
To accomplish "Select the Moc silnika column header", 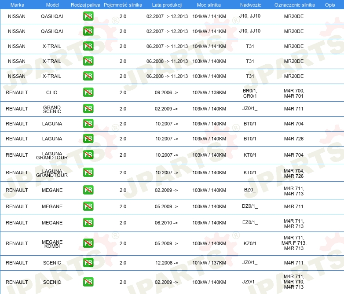I will click(209, 5).
